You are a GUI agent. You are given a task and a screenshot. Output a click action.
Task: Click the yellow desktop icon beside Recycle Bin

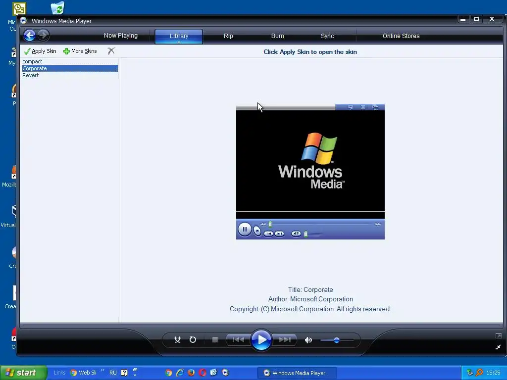[x=19, y=9]
